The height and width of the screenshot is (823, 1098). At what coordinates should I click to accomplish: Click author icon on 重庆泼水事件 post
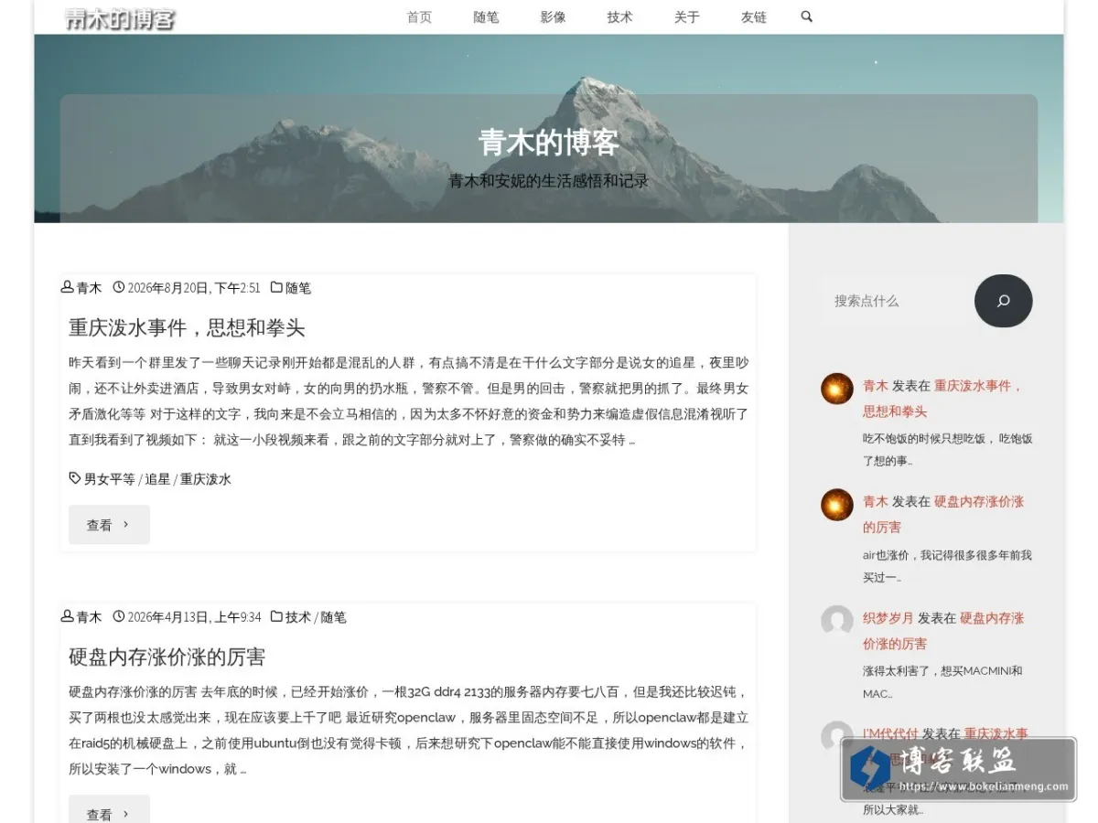point(67,287)
